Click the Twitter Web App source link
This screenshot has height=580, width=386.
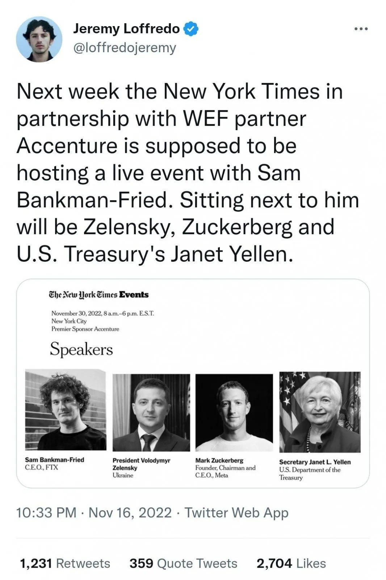(236, 513)
